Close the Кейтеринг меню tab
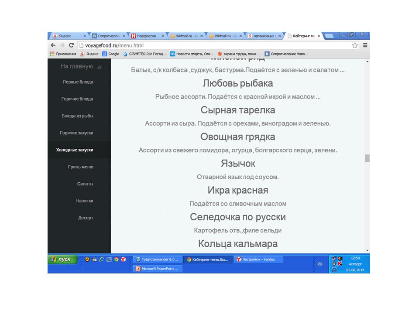Screen dimensions: 419x314 pos(319,36)
